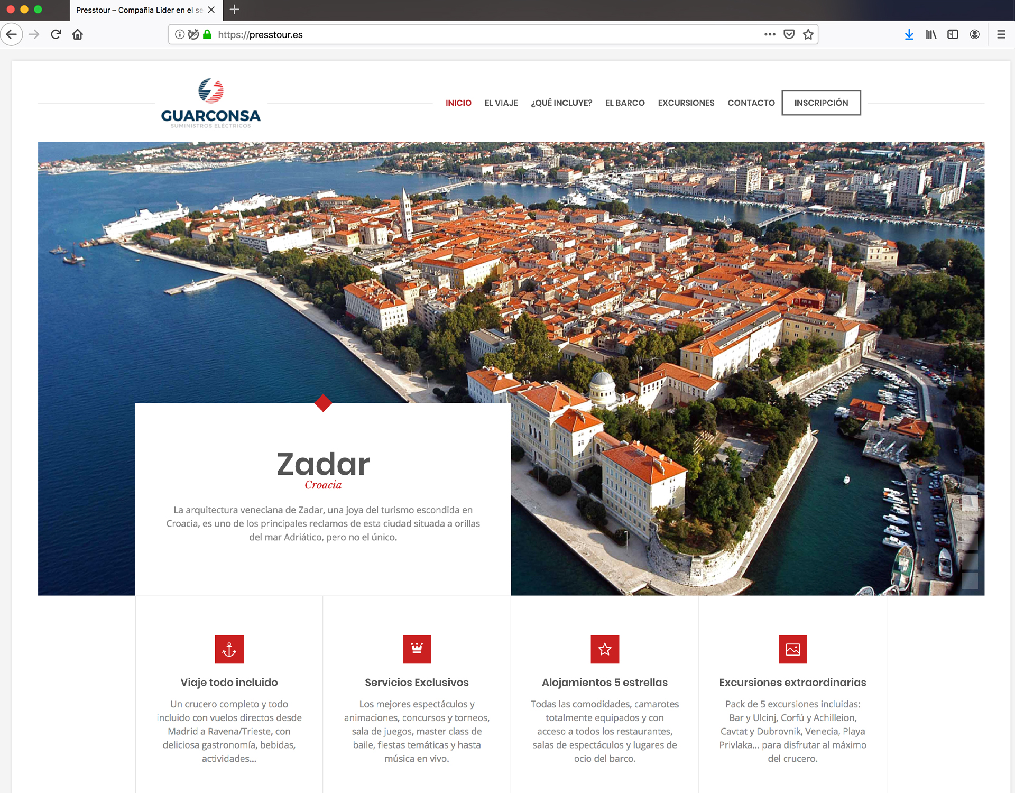Open Firefox account profile icon
Screen dimensions: 1015x793
click(974, 35)
